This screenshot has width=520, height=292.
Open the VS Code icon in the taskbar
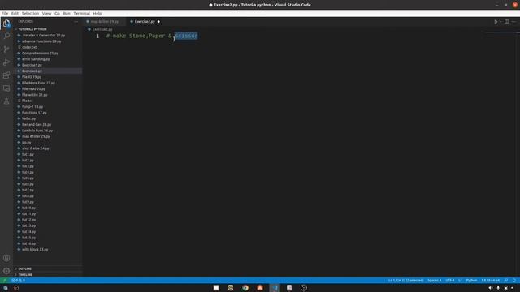tap(275, 288)
